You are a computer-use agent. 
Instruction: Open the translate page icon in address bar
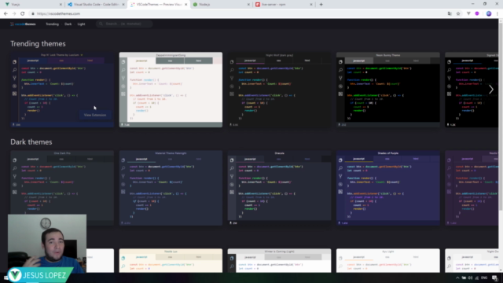[x=450, y=13]
